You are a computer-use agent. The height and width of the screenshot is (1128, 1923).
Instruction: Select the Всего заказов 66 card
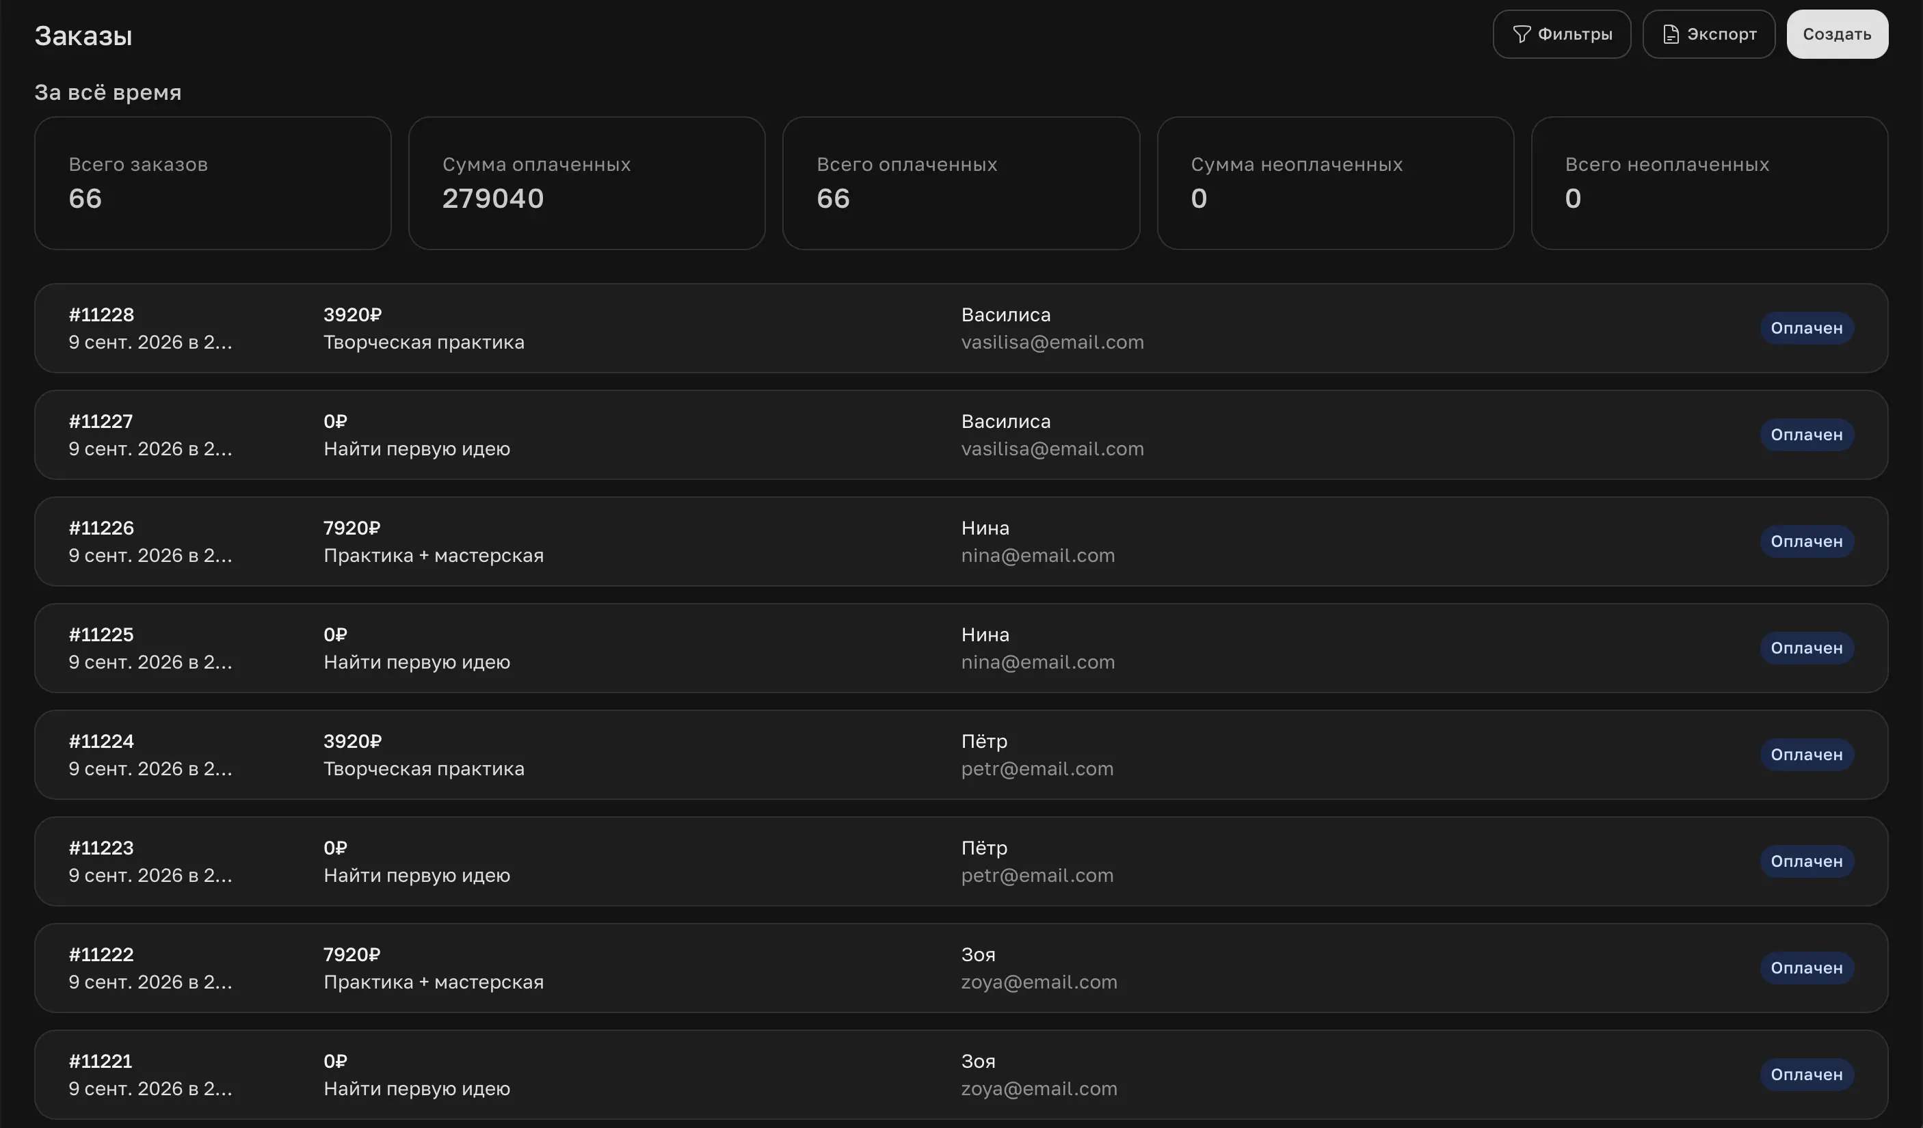(x=213, y=183)
